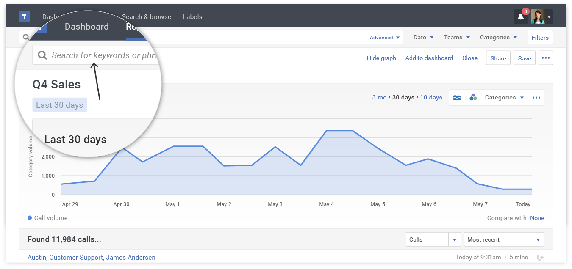
Task: Expand the Teams dropdown
Action: click(x=456, y=37)
